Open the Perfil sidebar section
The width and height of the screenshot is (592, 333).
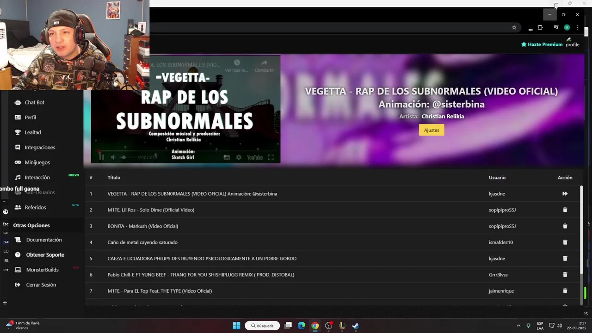[31, 117]
